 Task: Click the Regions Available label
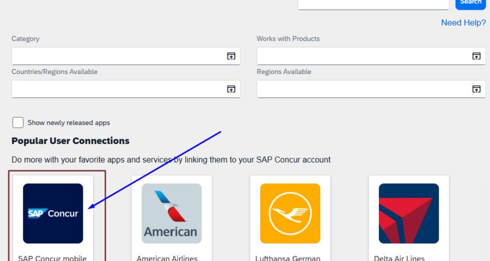click(x=284, y=71)
